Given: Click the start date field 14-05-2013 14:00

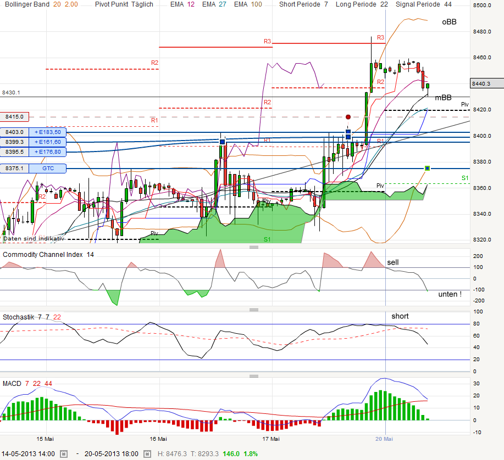Looking at the screenshot, I should (28, 454).
